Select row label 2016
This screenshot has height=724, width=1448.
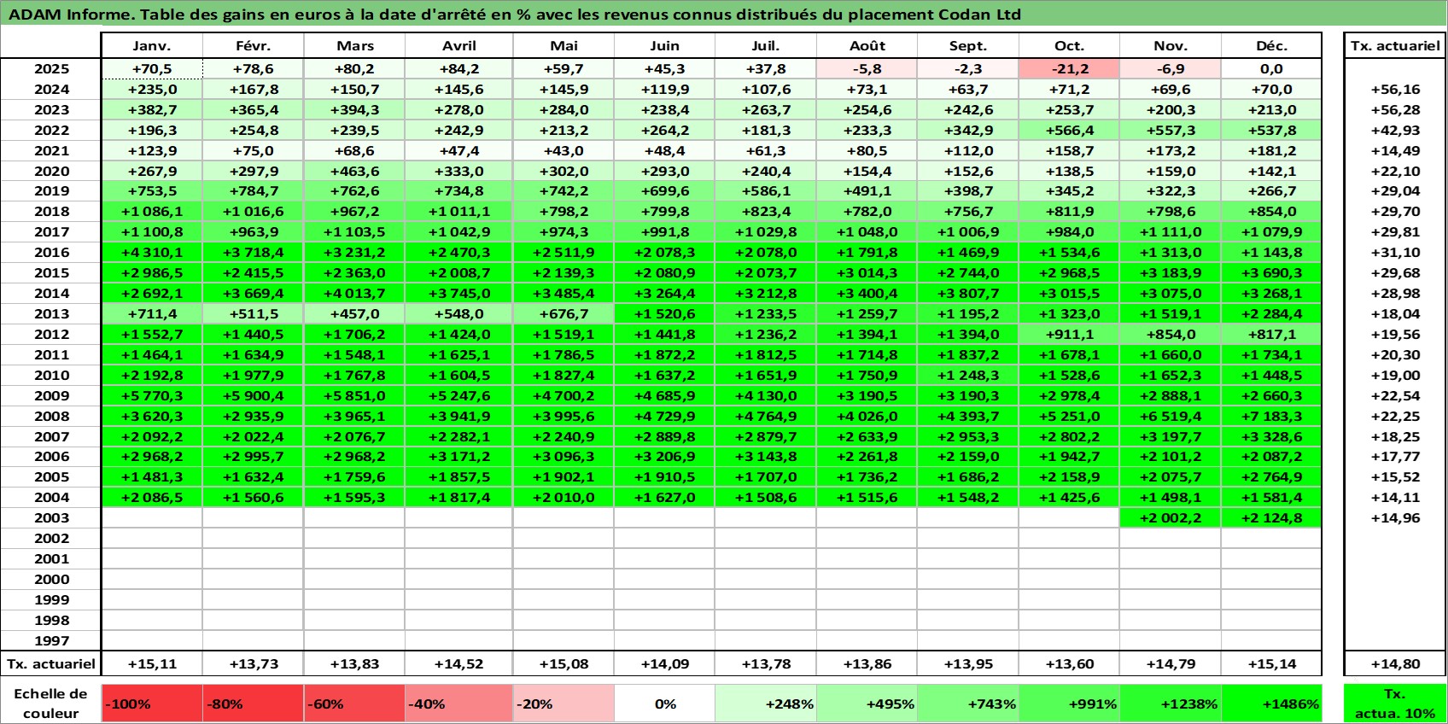click(51, 253)
